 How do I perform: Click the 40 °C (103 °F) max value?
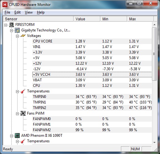coord(140,102)
